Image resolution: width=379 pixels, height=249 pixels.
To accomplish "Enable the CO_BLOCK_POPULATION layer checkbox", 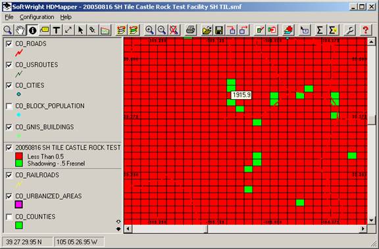I will (x=9, y=106).
